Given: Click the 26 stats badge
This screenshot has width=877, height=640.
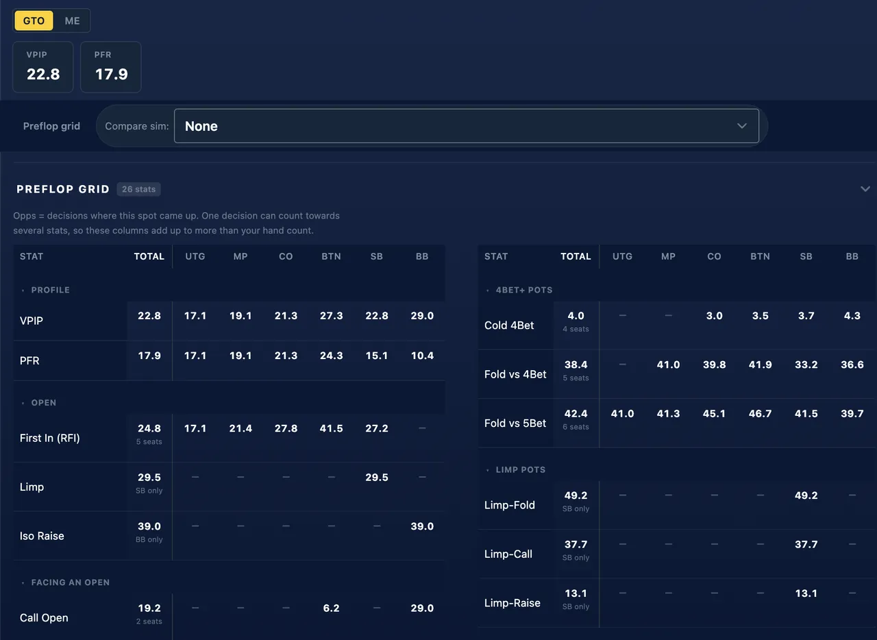Looking at the screenshot, I should click(138, 189).
